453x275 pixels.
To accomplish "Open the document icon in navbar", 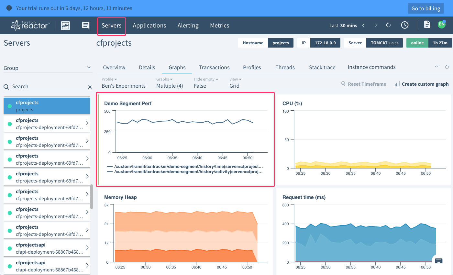I will 427,25.
